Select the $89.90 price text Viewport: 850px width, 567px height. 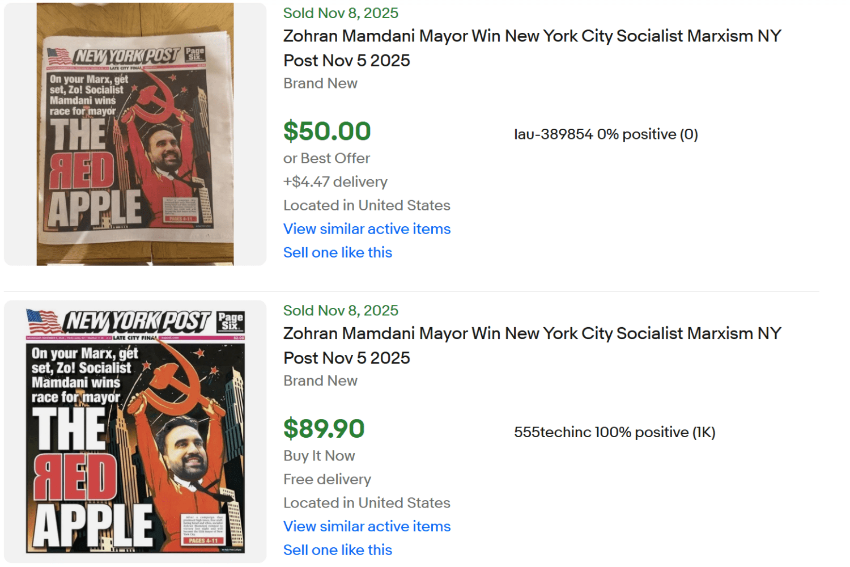point(324,429)
